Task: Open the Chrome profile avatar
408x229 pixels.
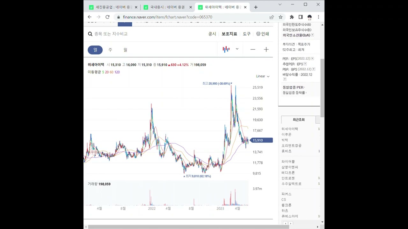Action: coord(310,17)
